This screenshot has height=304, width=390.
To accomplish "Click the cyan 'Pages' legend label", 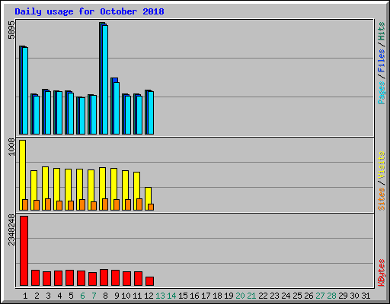I will 382,93.
